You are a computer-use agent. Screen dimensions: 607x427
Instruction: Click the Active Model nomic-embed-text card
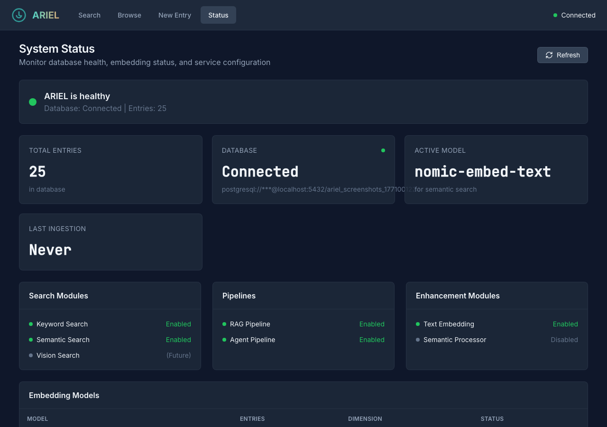[496, 169]
